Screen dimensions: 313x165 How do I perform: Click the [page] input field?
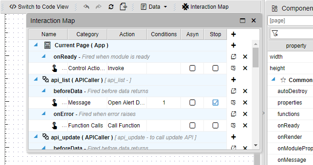click(x=290, y=21)
